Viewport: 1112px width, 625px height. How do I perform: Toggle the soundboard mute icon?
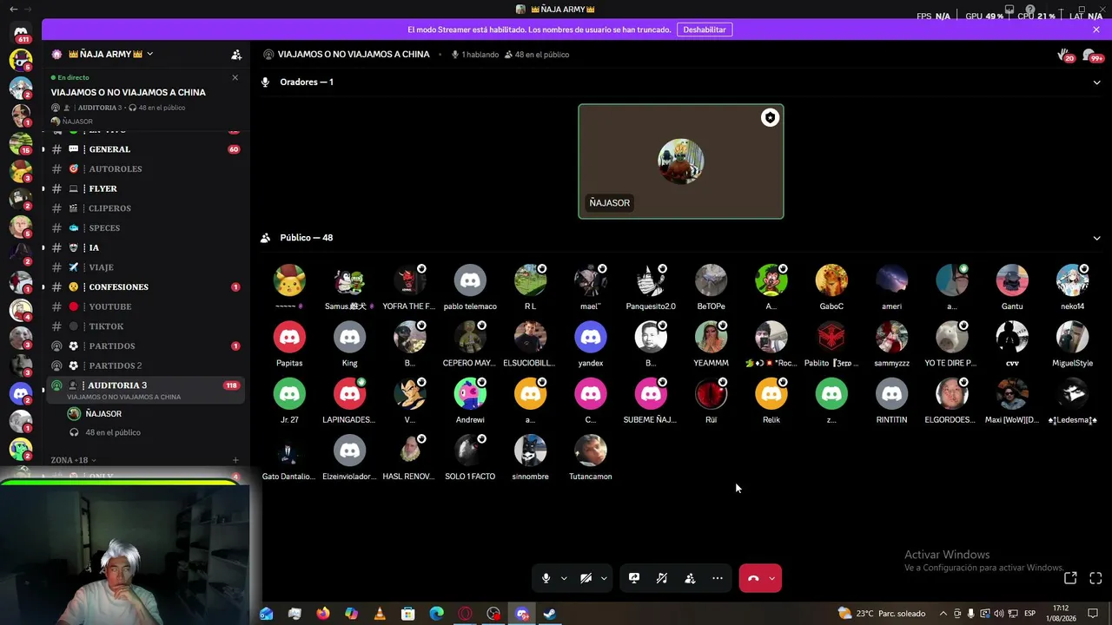click(662, 578)
